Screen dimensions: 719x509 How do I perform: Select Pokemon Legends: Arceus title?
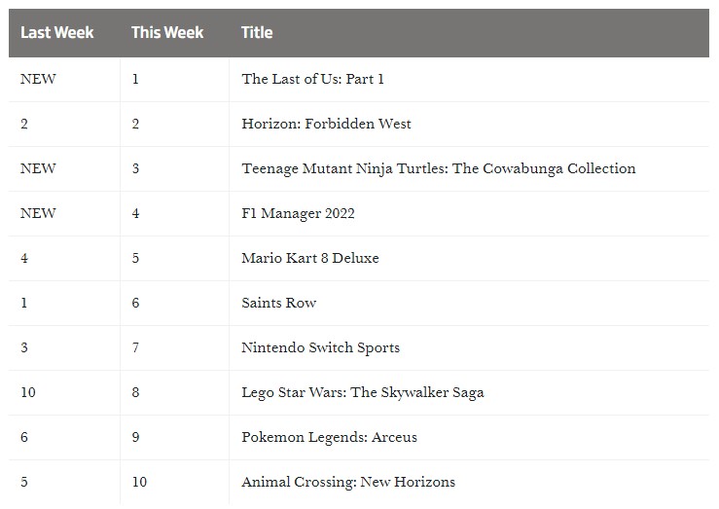click(329, 437)
